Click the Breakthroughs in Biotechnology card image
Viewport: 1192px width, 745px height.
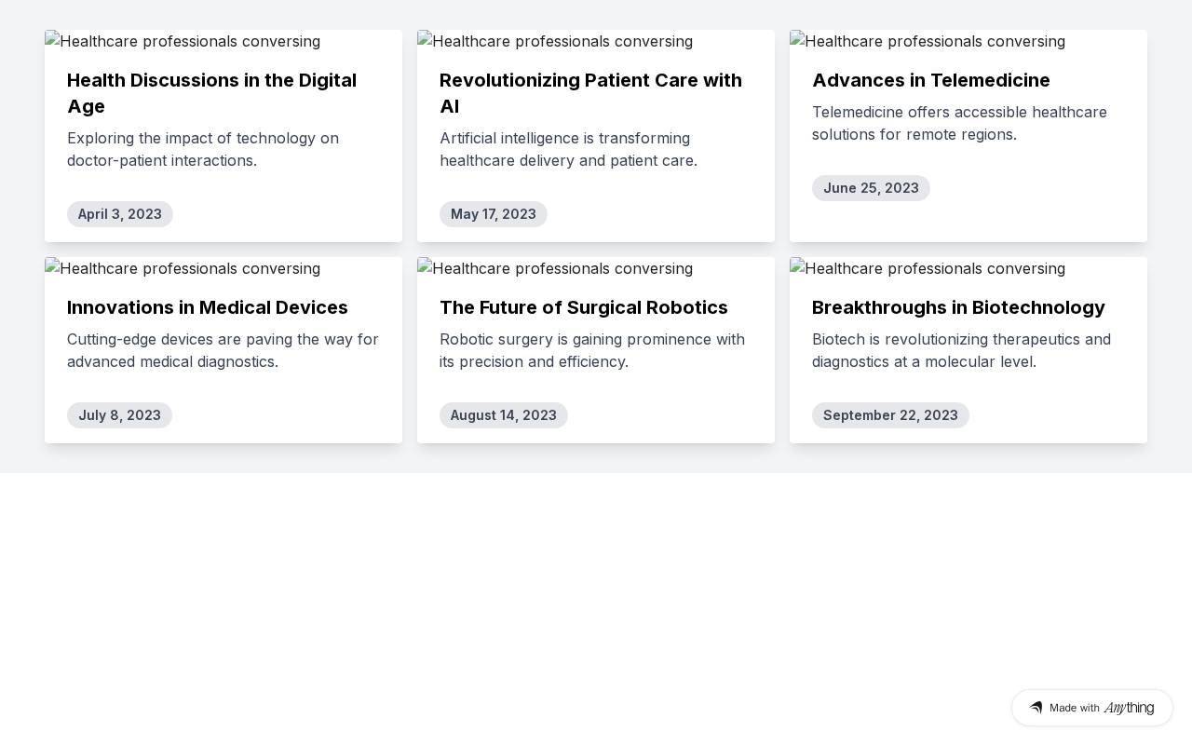tap(928, 269)
